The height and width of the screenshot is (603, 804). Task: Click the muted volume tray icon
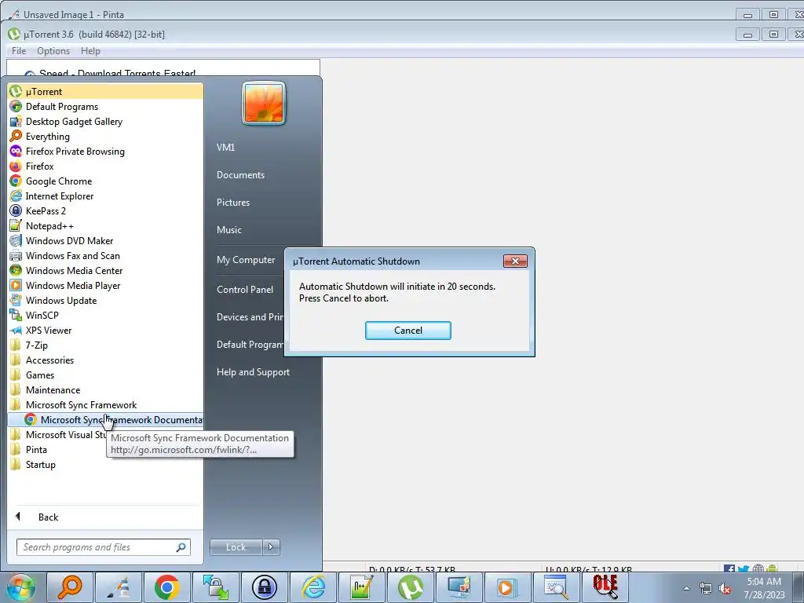[x=725, y=589]
